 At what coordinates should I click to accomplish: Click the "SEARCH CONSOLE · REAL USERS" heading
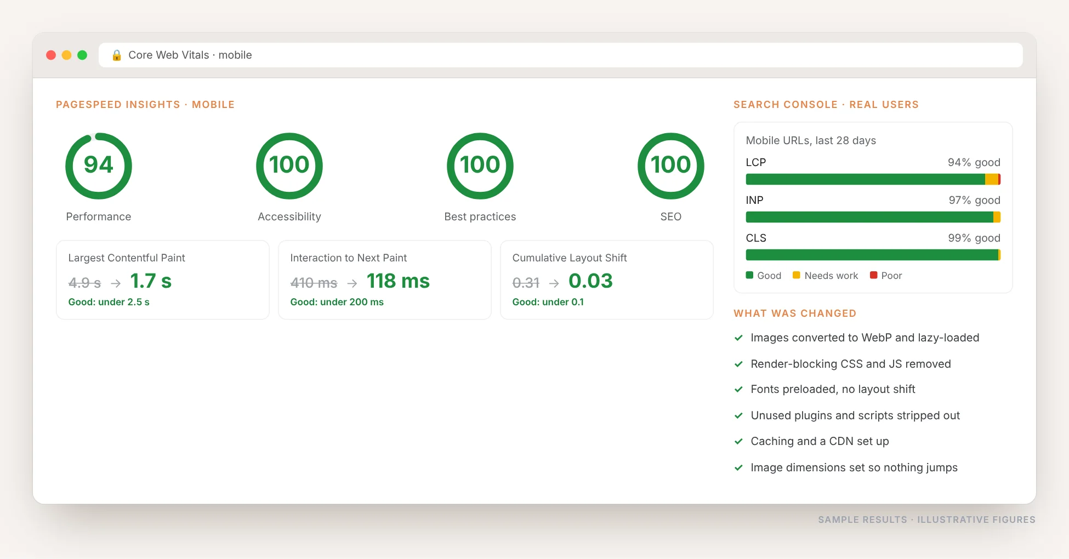click(x=826, y=105)
